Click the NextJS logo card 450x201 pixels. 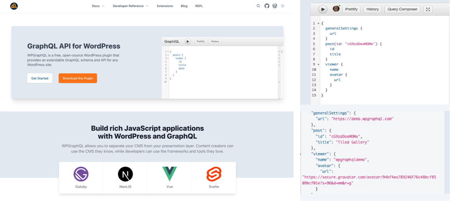coord(125,178)
